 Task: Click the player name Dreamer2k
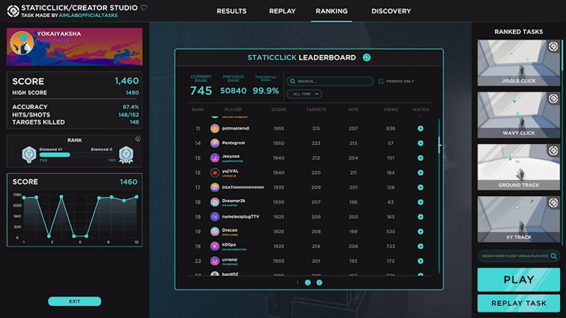[x=233, y=201]
